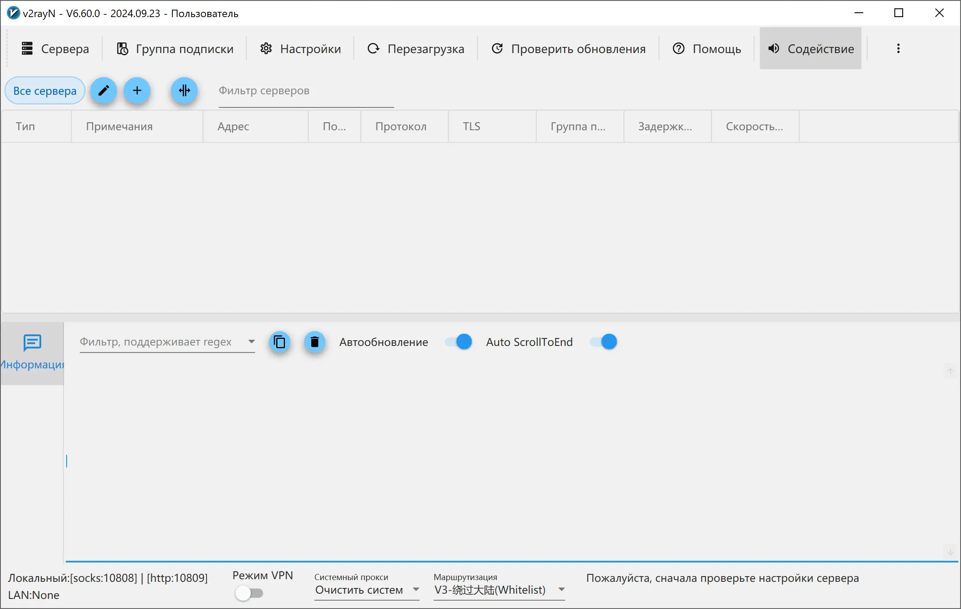Copy log messages with the copy icon
This screenshot has height=609, width=961.
click(x=280, y=342)
